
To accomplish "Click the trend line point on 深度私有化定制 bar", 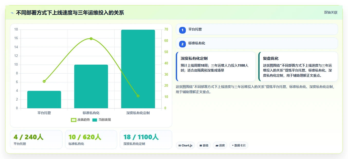I will 138,96.
